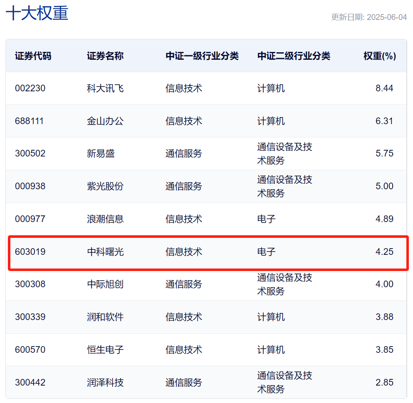Click 电子 in the 中科曙光 row
This screenshot has height=403, width=413.
(x=266, y=252)
